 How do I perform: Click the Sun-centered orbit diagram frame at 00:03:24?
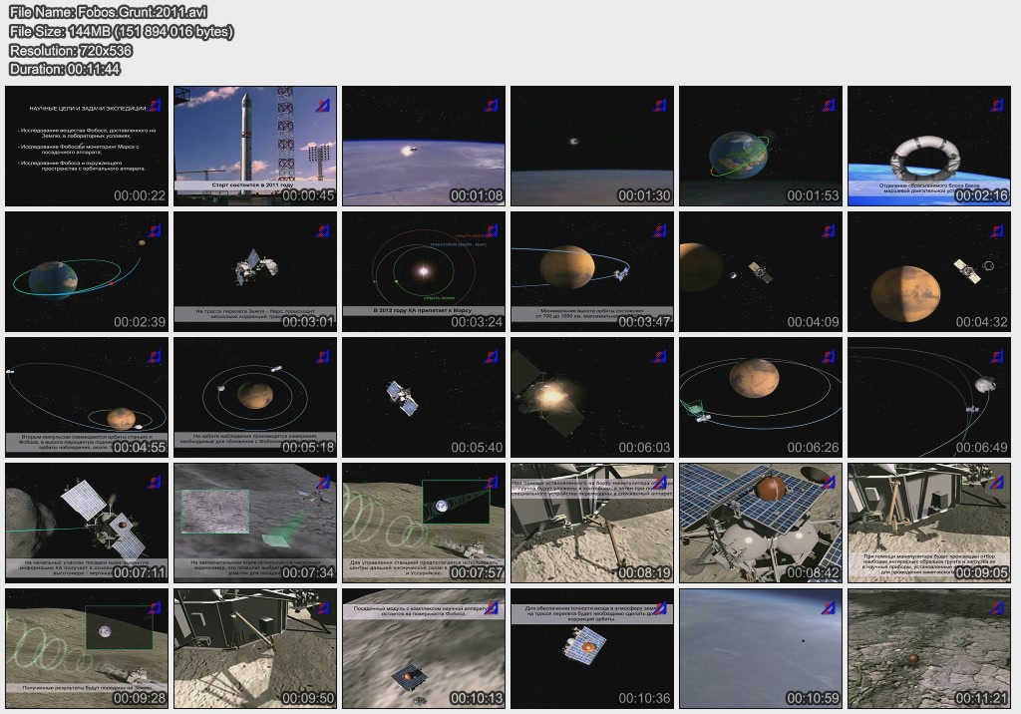coord(424,271)
